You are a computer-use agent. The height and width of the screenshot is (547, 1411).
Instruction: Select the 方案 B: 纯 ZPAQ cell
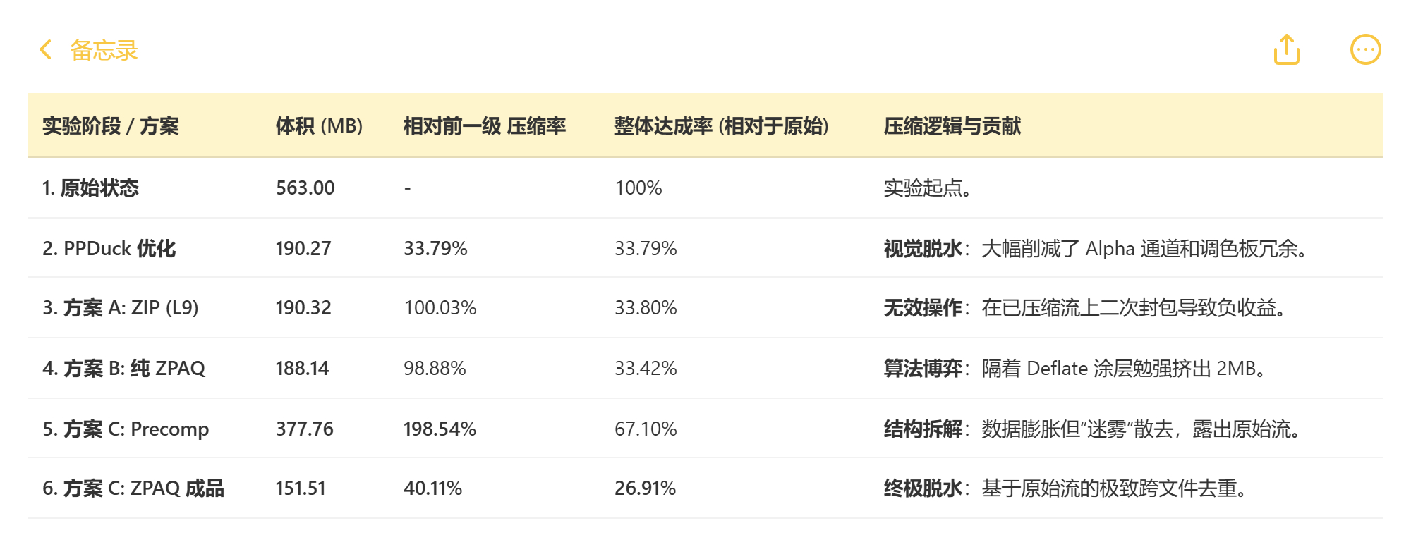click(124, 369)
